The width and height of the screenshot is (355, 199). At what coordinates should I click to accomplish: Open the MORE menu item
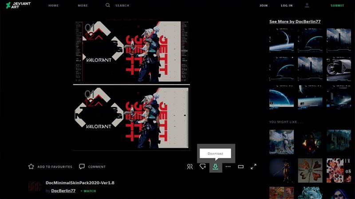point(83,5)
